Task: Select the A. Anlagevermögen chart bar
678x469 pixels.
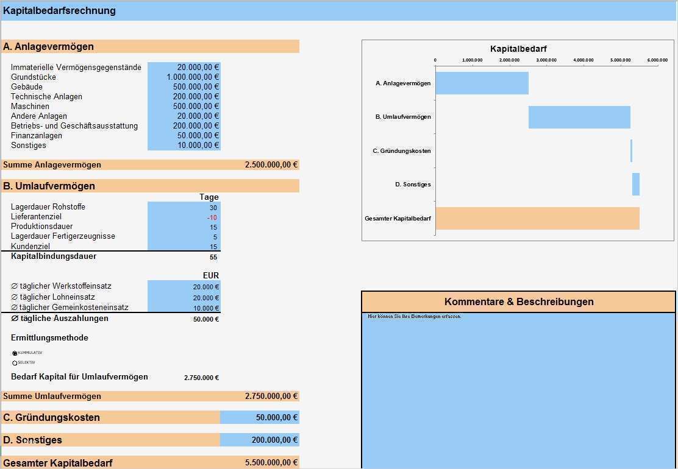Action: (x=482, y=83)
